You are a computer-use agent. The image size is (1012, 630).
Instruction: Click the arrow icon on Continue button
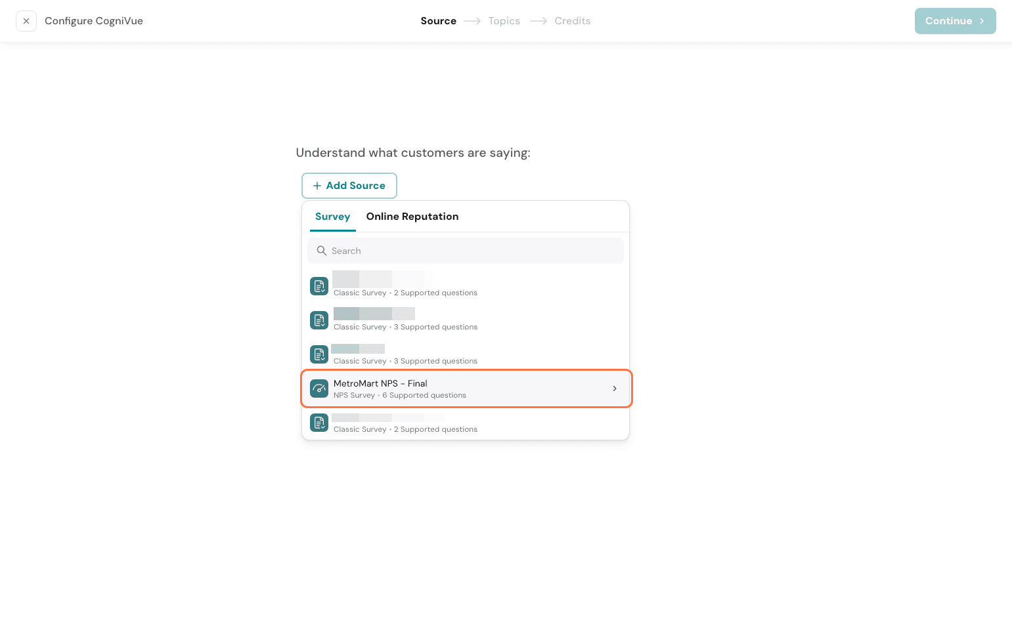[982, 21]
